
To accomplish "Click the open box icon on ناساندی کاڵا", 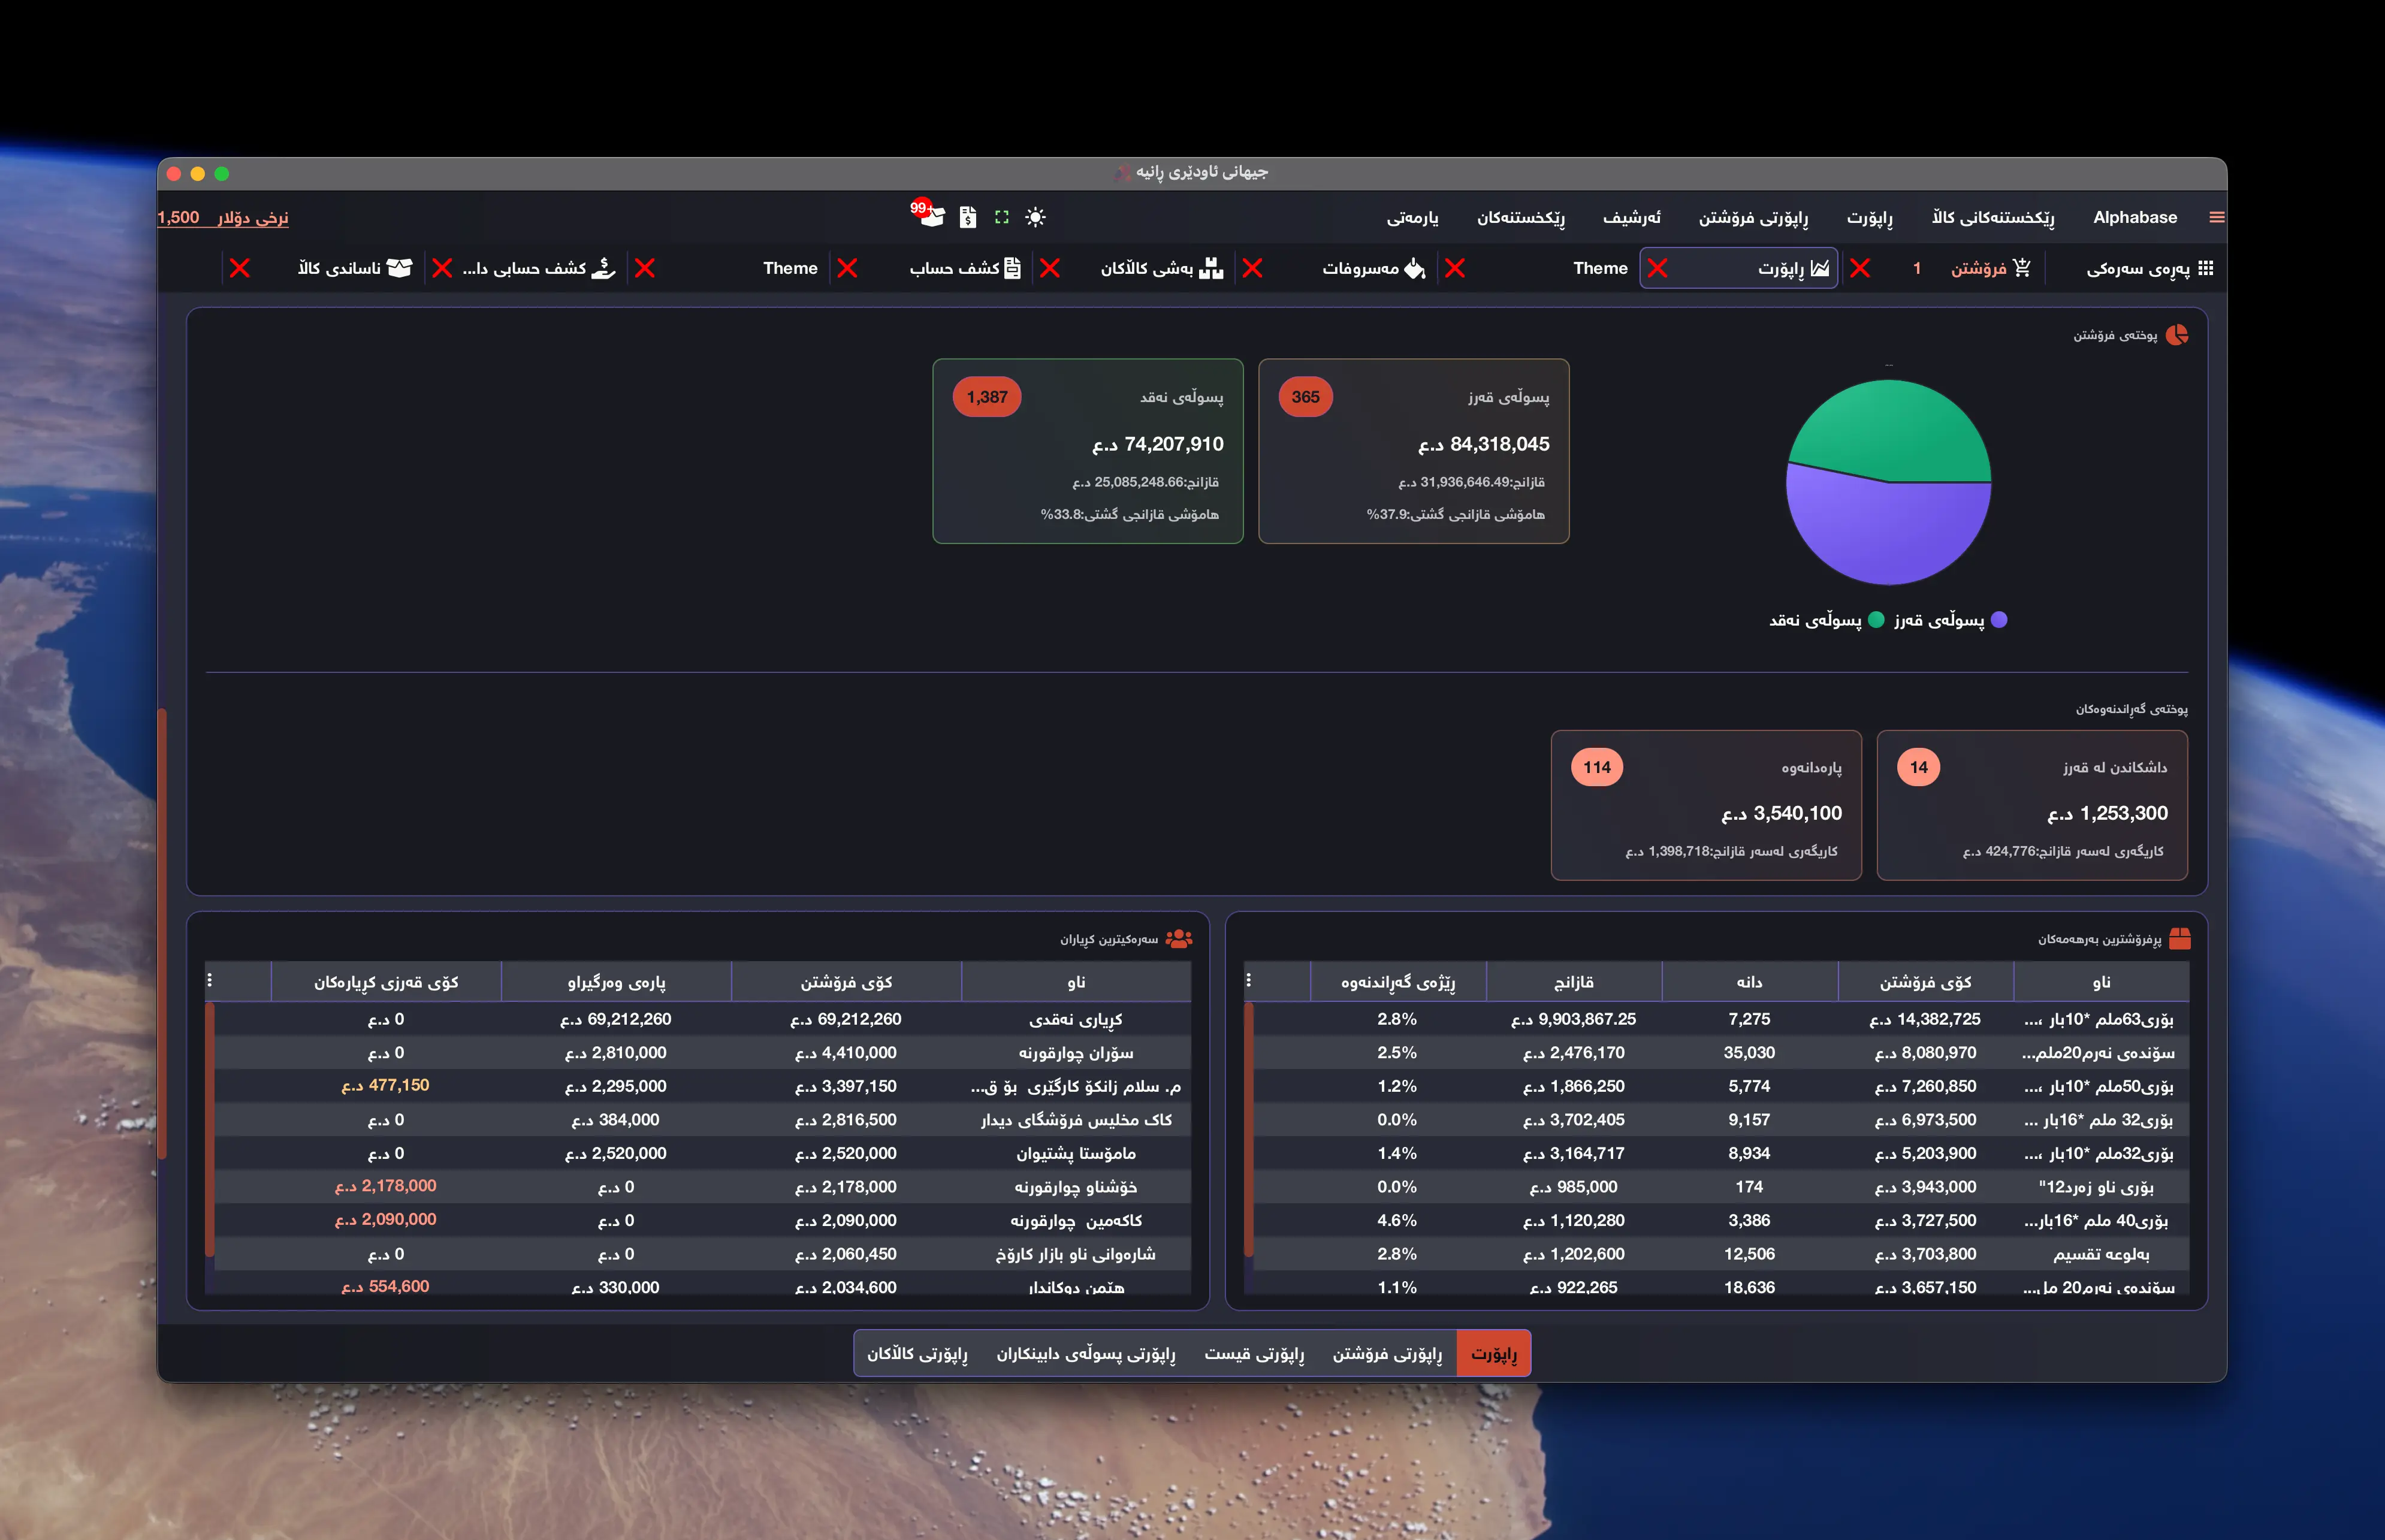I will pyautogui.click(x=399, y=268).
